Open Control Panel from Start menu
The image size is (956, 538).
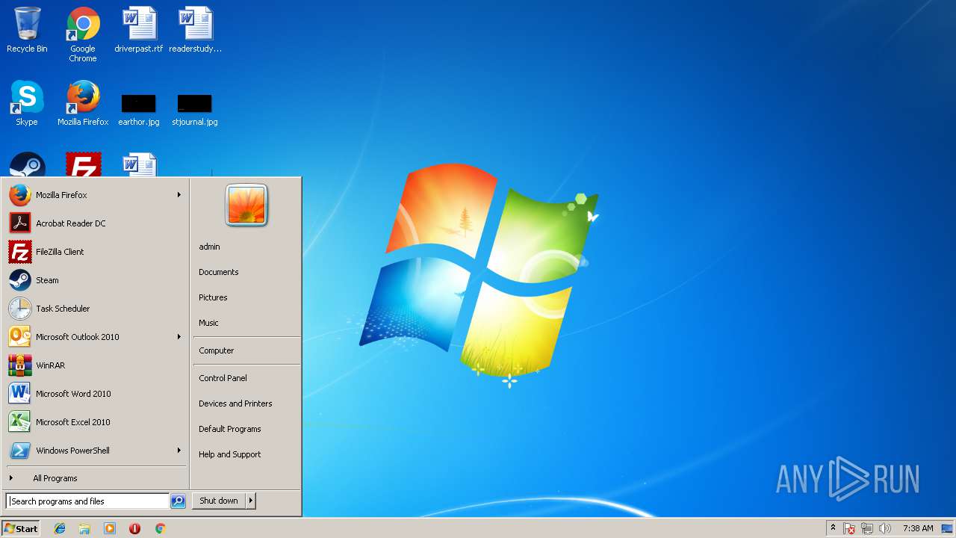point(246,378)
